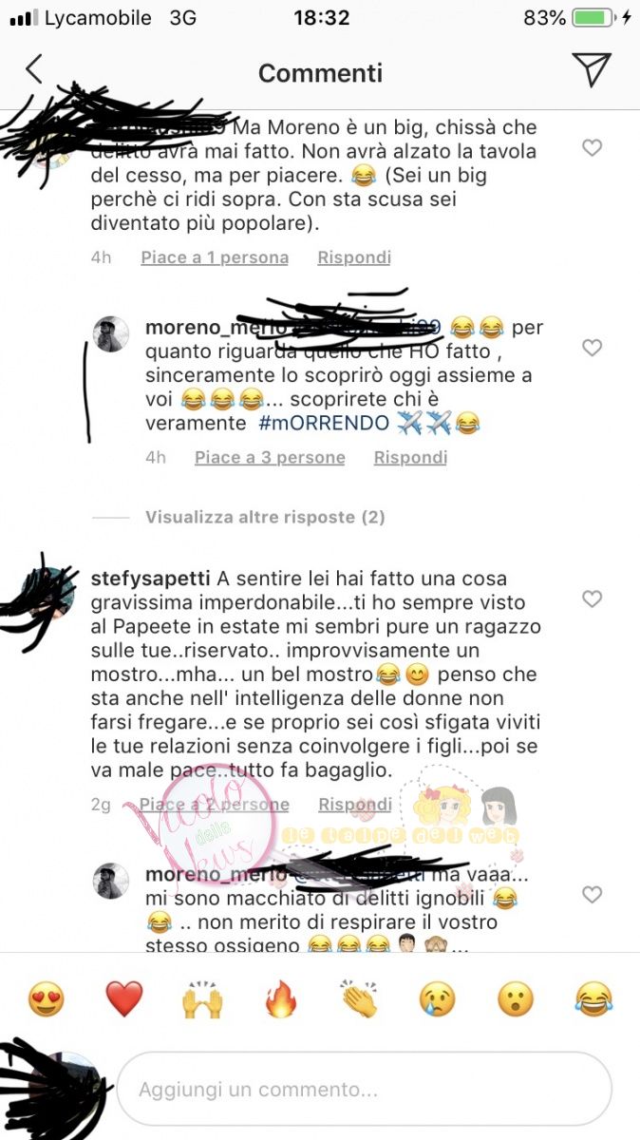
Task: View likes on Piace a 1 persona
Action: [x=215, y=257]
